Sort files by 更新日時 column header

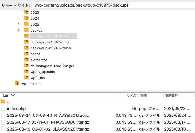pyautogui.click(x=172, y=95)
